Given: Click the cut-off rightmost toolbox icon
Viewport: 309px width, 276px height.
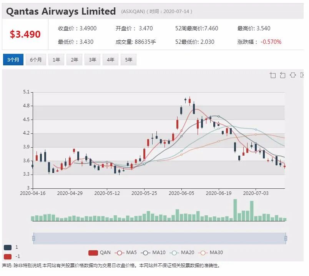Looking at the screenshot, I should 302,75.
